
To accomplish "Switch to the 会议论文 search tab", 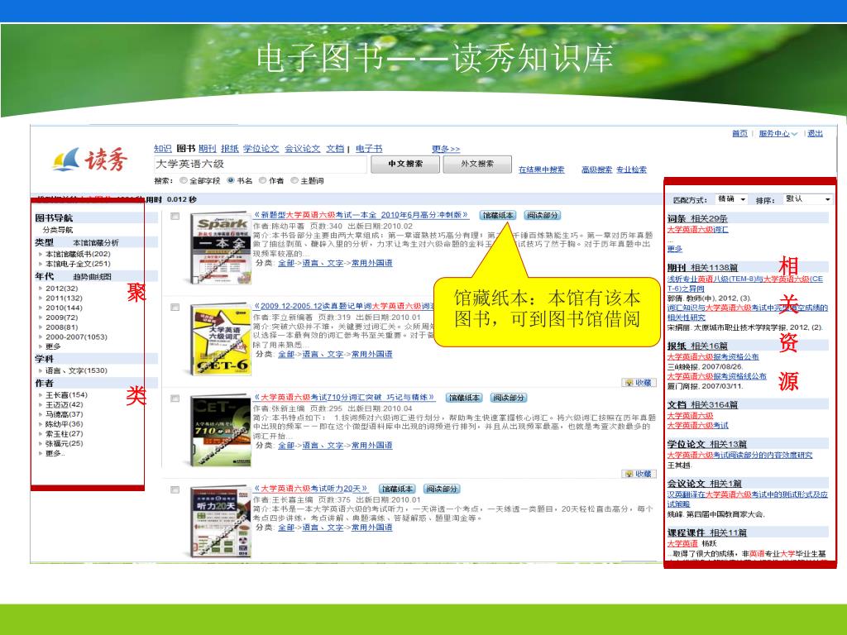I will click(303, 149).
